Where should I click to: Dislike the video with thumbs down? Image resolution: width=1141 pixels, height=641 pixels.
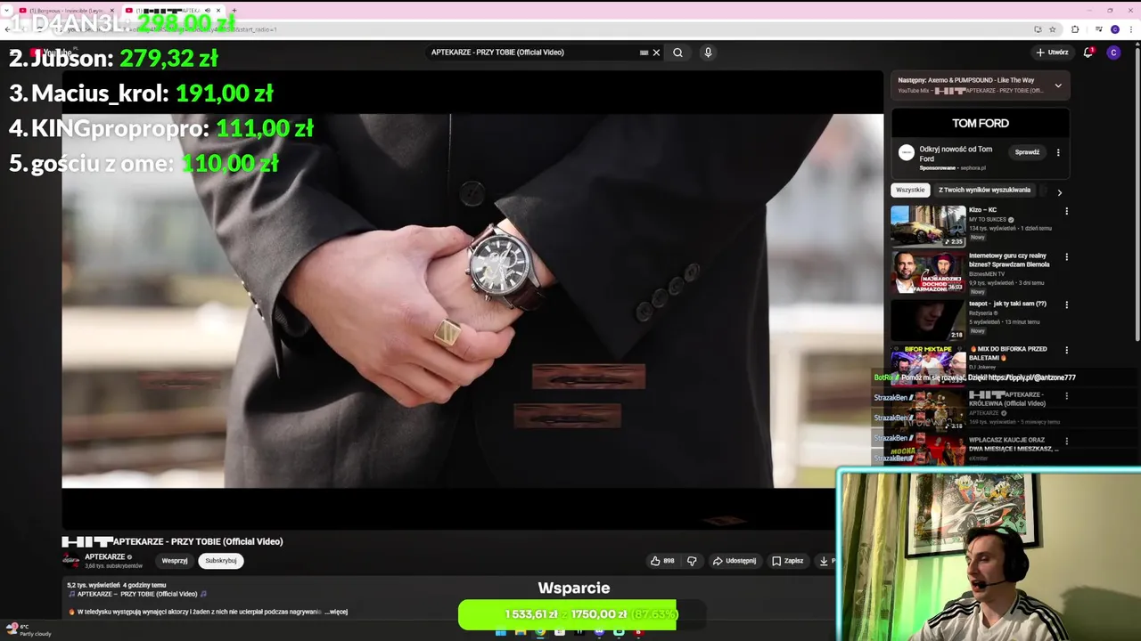point(692,561)
